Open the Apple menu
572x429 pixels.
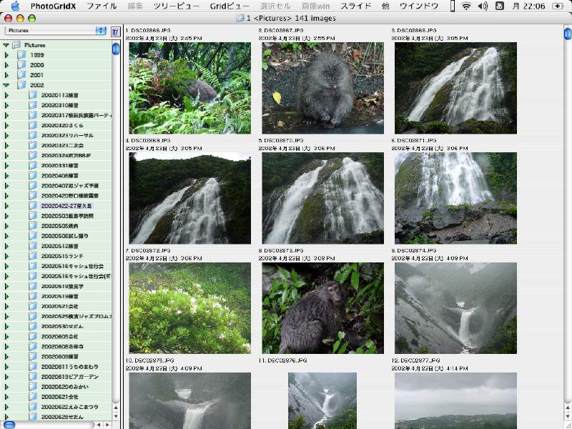coord(14,6)
